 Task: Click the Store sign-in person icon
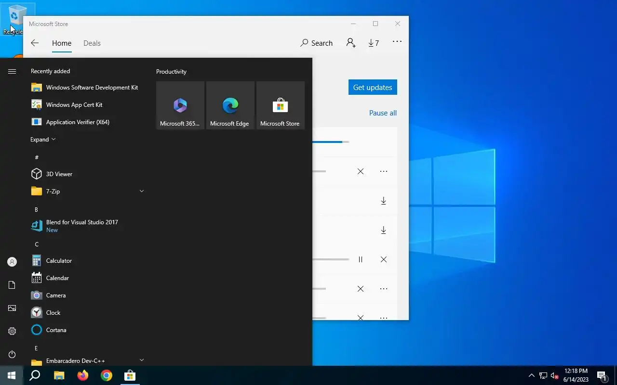click(x=351, y=43)
